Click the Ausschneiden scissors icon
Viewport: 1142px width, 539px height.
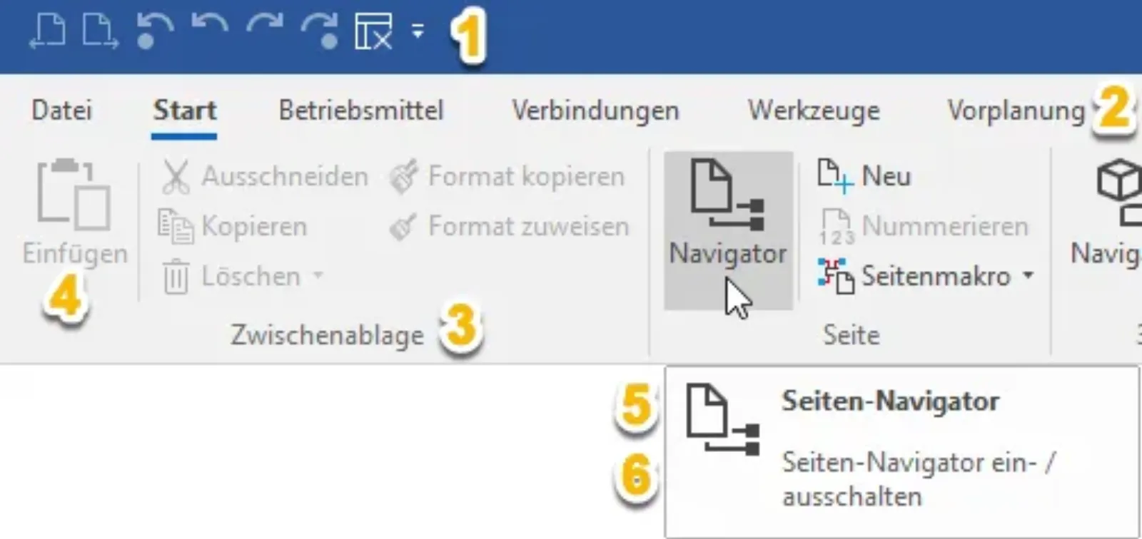point(176,176)
